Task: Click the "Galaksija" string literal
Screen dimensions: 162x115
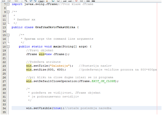Action: click(60, 66)
